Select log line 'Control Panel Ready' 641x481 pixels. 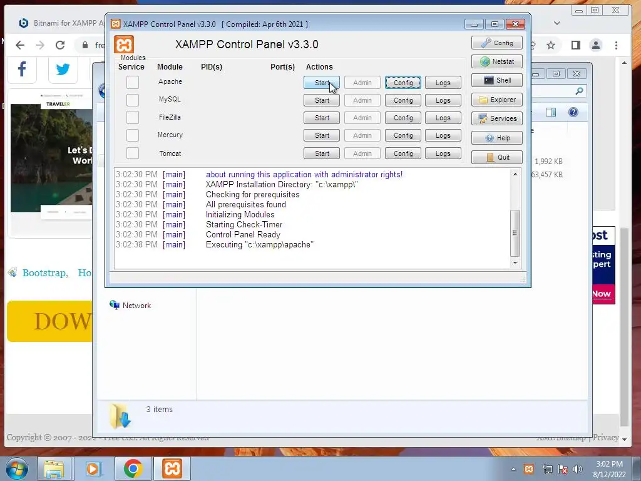[243, 234]
